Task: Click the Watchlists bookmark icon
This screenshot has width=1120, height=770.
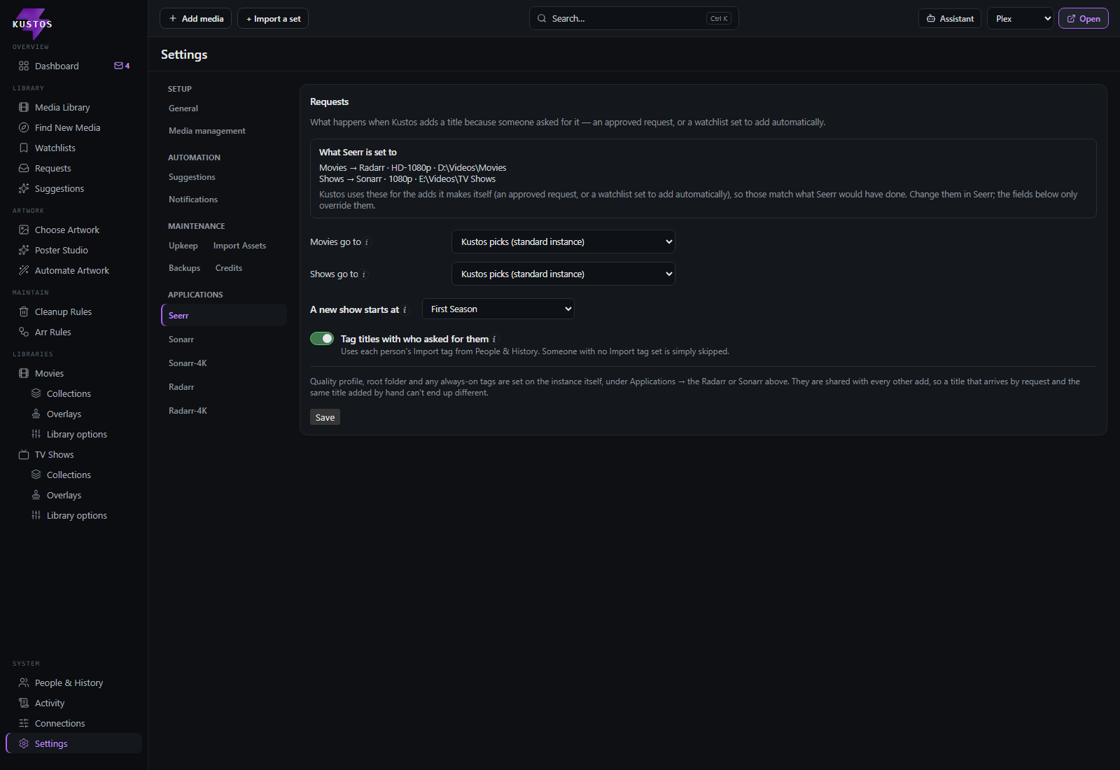Action: pos(24,148)
